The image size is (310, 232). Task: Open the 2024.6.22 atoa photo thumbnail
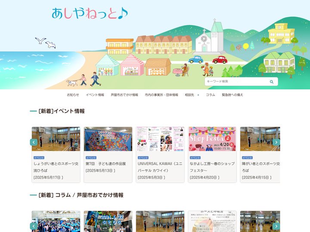108,221
